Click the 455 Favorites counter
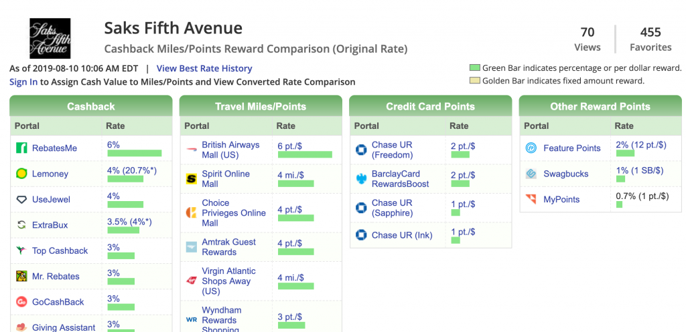 (x=650, y=39)
